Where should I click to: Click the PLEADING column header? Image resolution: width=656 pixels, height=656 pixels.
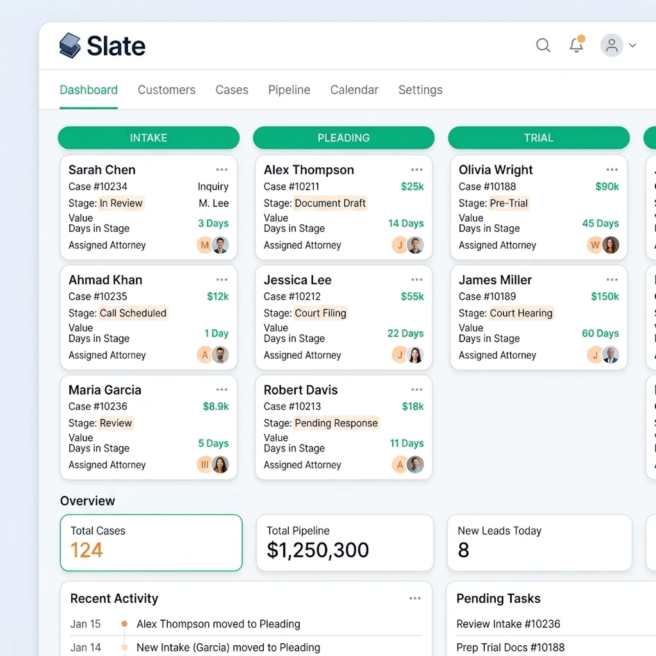pyautogui.click(x=344, y=138)
